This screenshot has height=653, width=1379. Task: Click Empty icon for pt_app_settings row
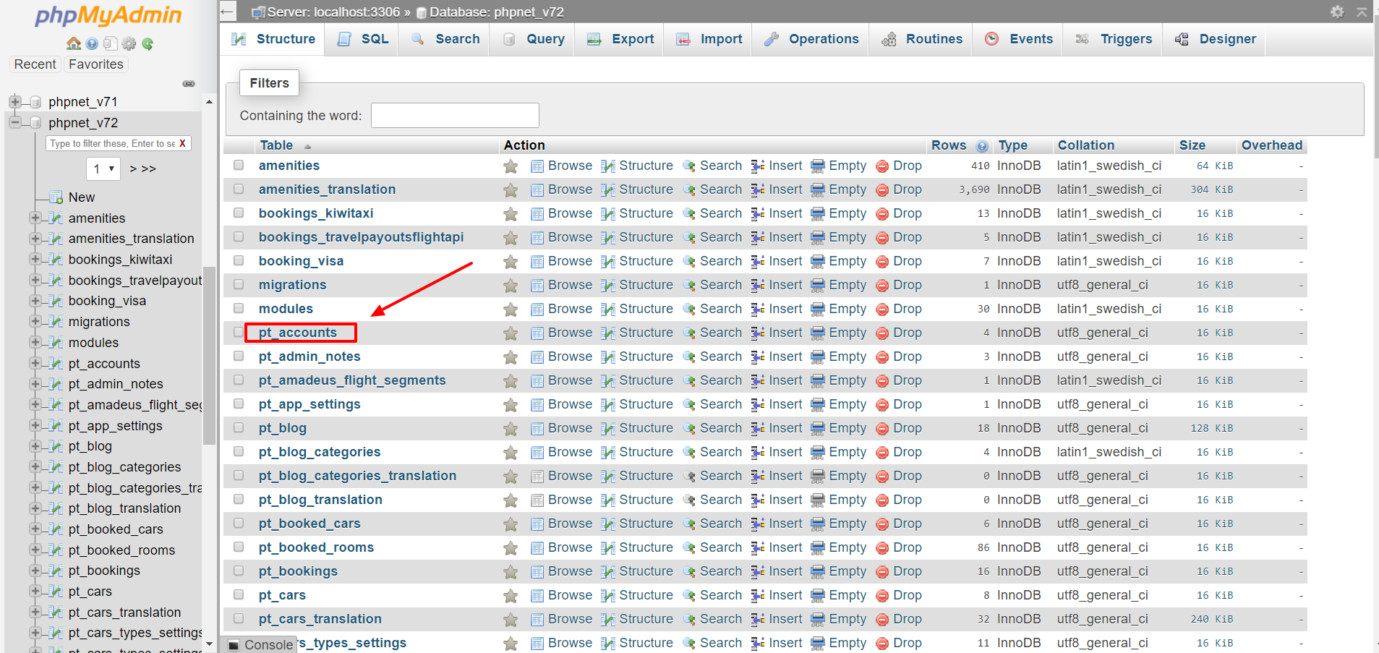(818, 405)
